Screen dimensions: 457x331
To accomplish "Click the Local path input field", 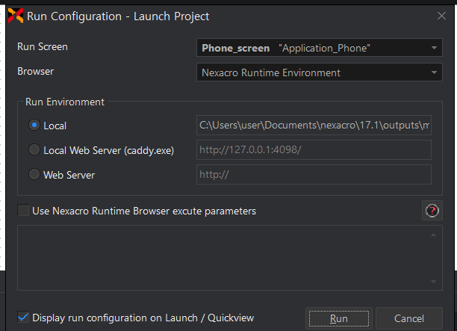I will 314,125.
